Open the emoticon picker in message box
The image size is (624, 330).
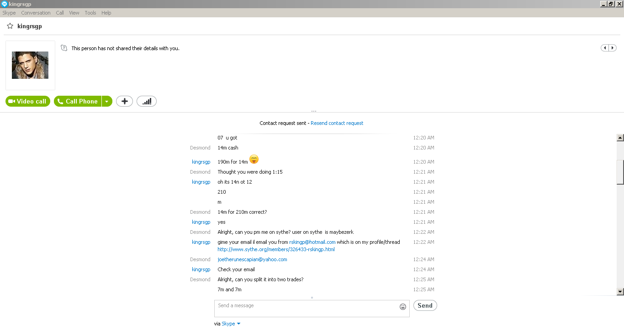[x=403, y=307]
